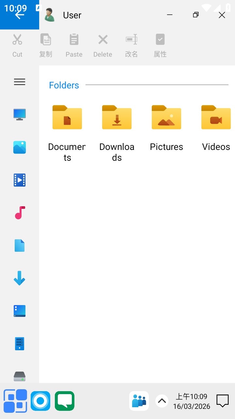Open Downloads from sidebar arrow icon
Image resolution: width=235 pixels, height=419 pixels.
20,278
